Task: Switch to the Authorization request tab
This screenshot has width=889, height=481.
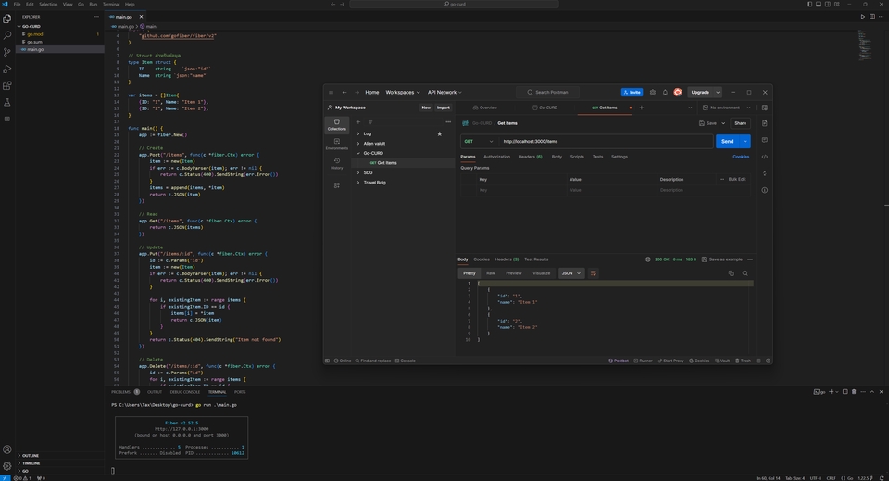Action: (x=496, y=157)
